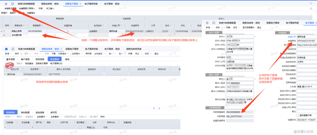Enable the 是否需要子单 checkbox

[x=298, y=115]
